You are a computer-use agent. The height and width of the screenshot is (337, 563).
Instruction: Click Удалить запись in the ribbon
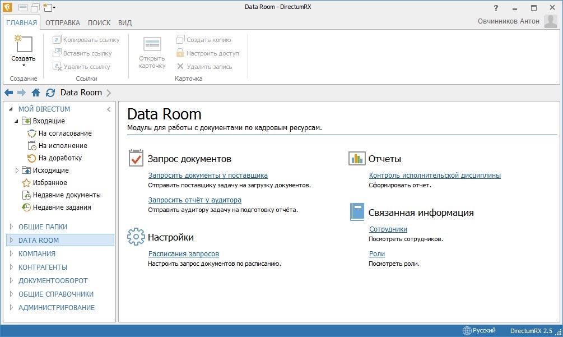[204, 67]
